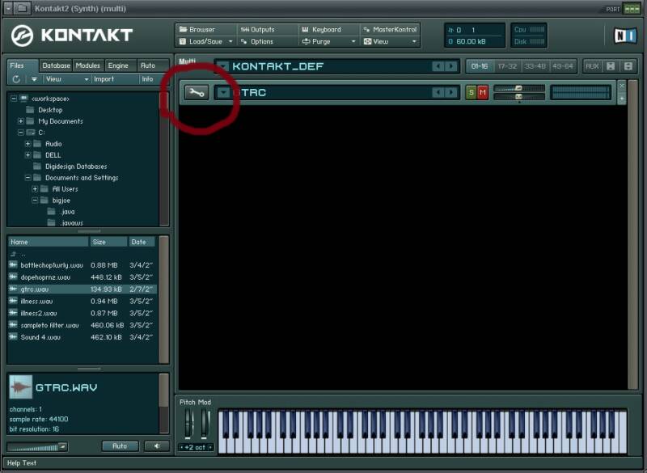Collapse the Documents and Settings node
Screen dimensions: 647x473
coord(27,178)
